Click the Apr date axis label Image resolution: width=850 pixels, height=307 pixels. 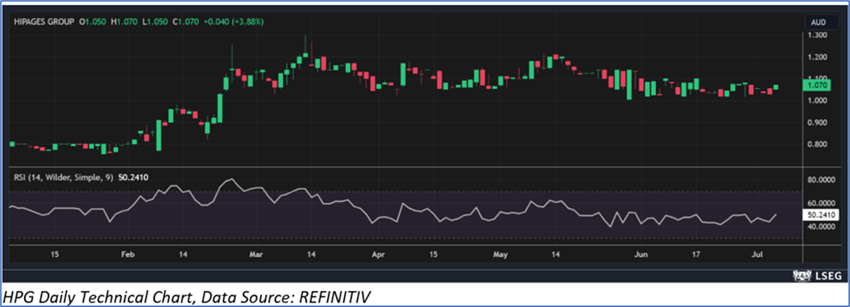click(x=379, y=254)
